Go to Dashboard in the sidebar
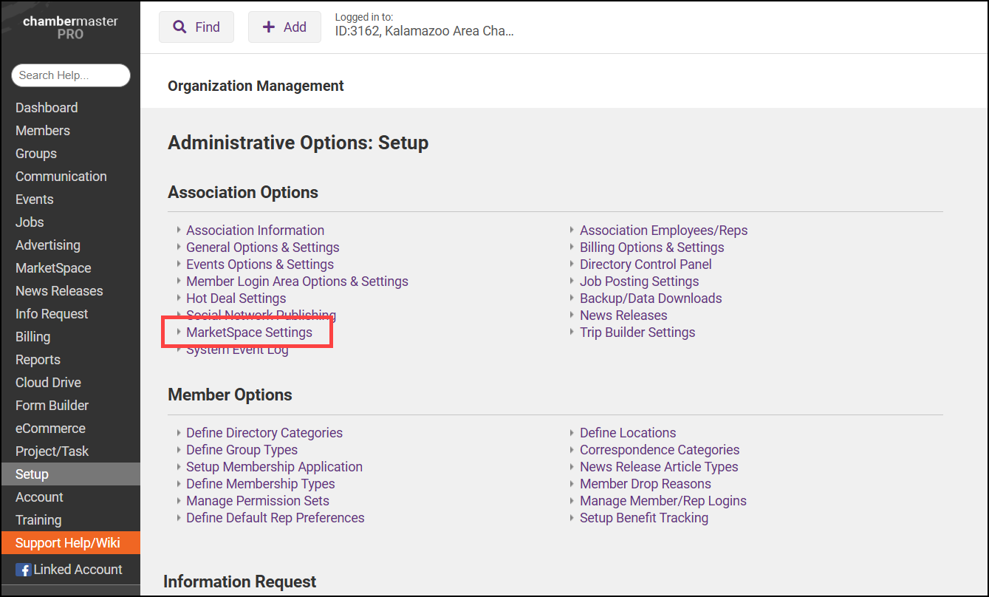This screenshot has height=597, width=989. tap(47, 108)
